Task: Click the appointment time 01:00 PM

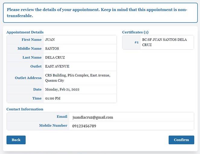Action: tap(53, 98)
